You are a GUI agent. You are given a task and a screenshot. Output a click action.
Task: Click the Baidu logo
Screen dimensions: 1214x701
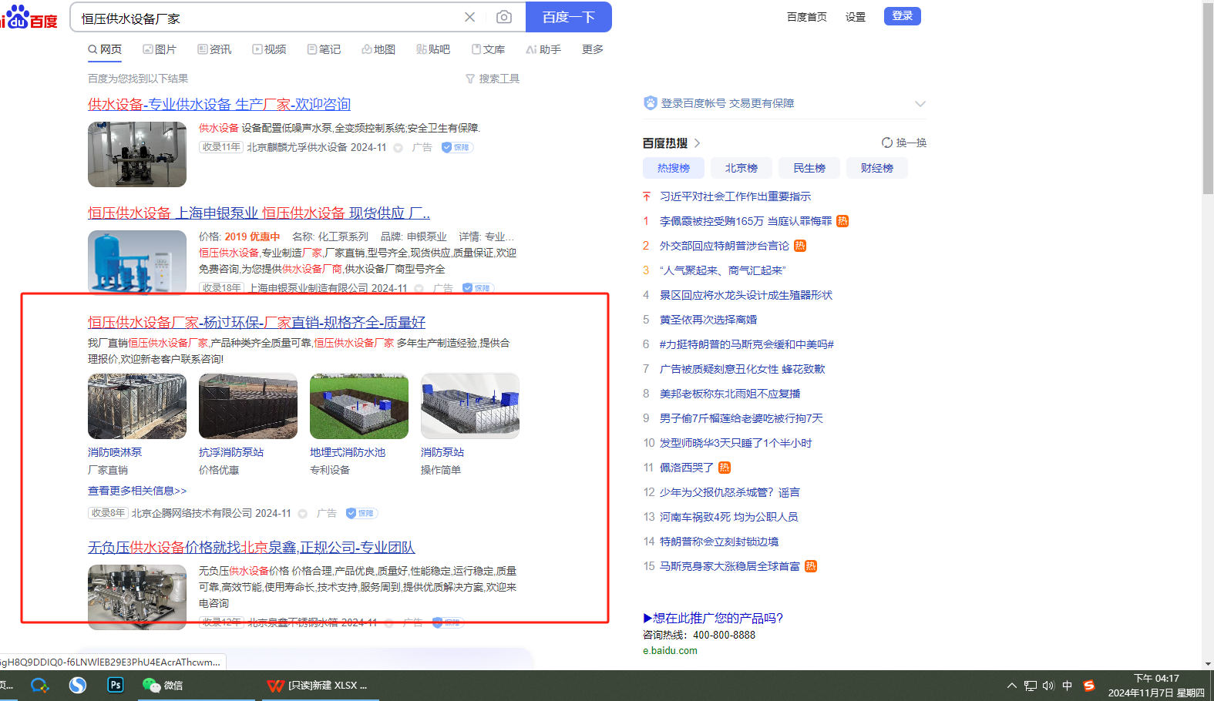[x=29, y=17]
